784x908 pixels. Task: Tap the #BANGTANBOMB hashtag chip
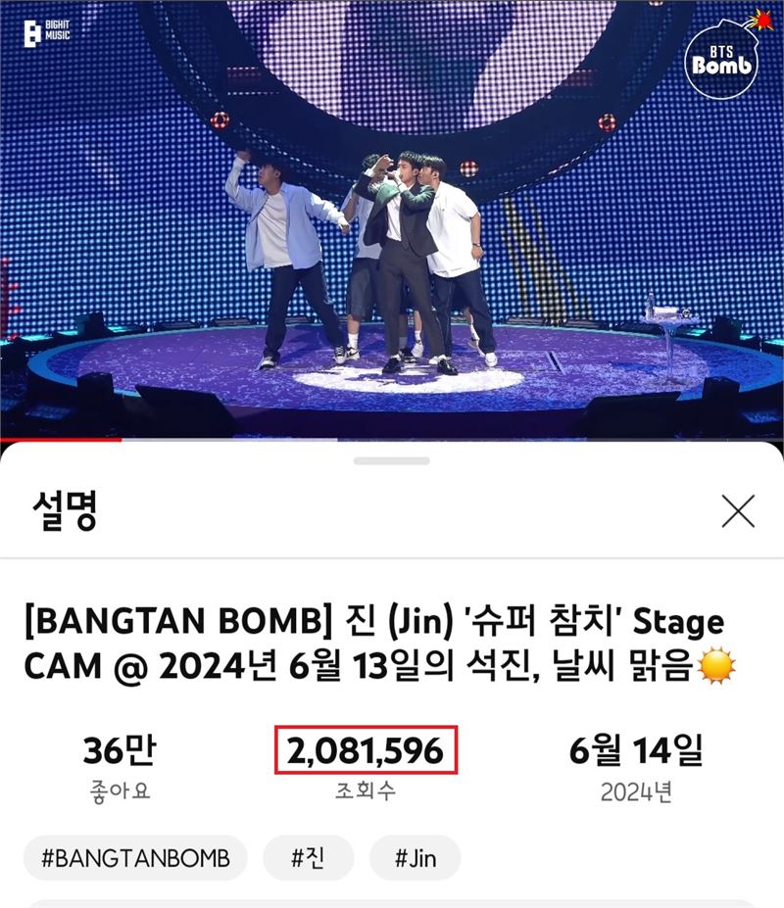click(135, 858)
